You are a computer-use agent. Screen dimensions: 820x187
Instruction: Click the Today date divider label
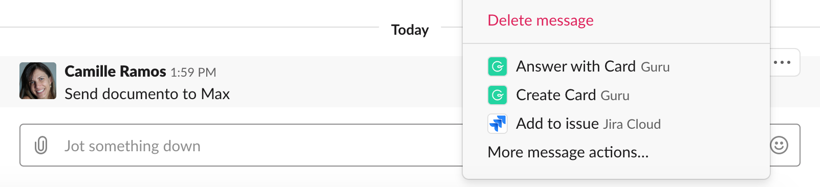410,30
